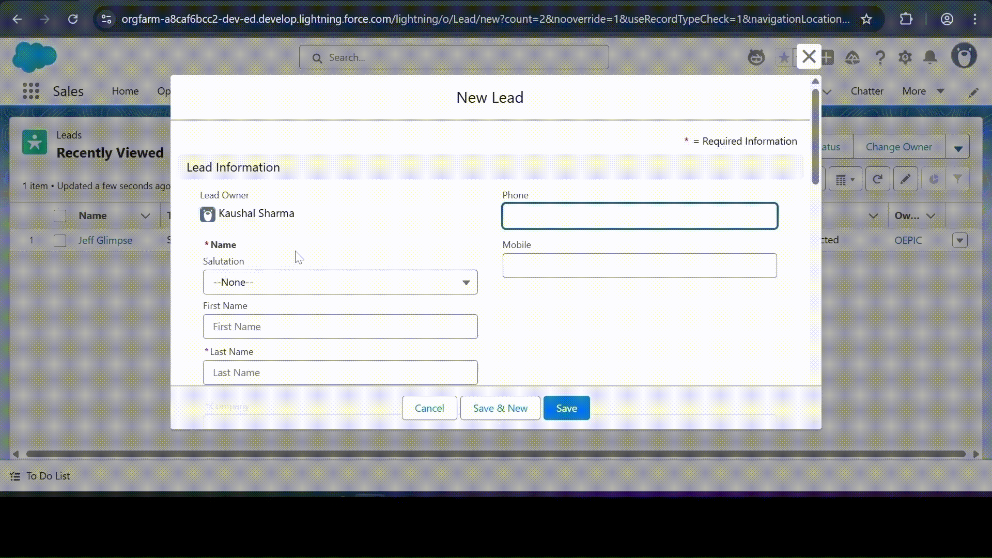
Task: Click the Salesforce cloud logo
Action: 34,57
